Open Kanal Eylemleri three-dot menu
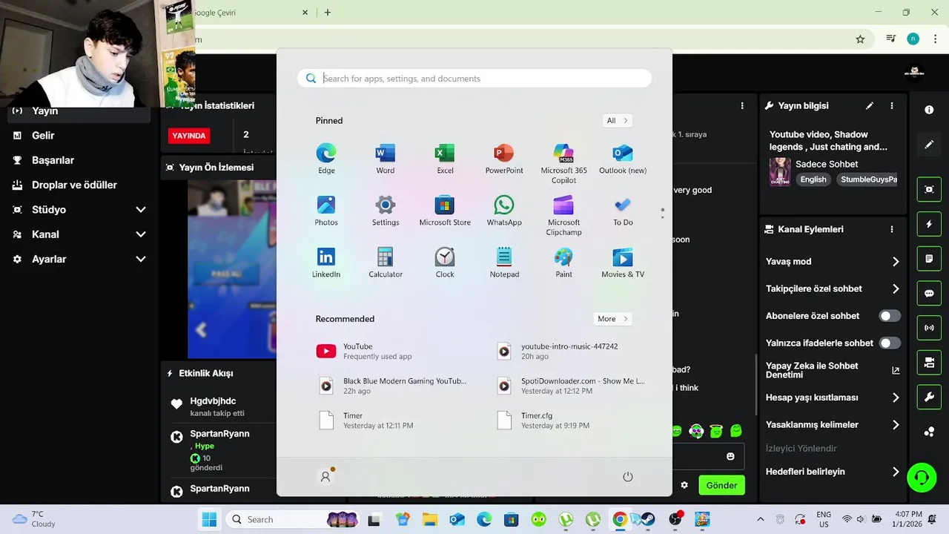This screenshot has height=534, width=949. tap(892, 229)
